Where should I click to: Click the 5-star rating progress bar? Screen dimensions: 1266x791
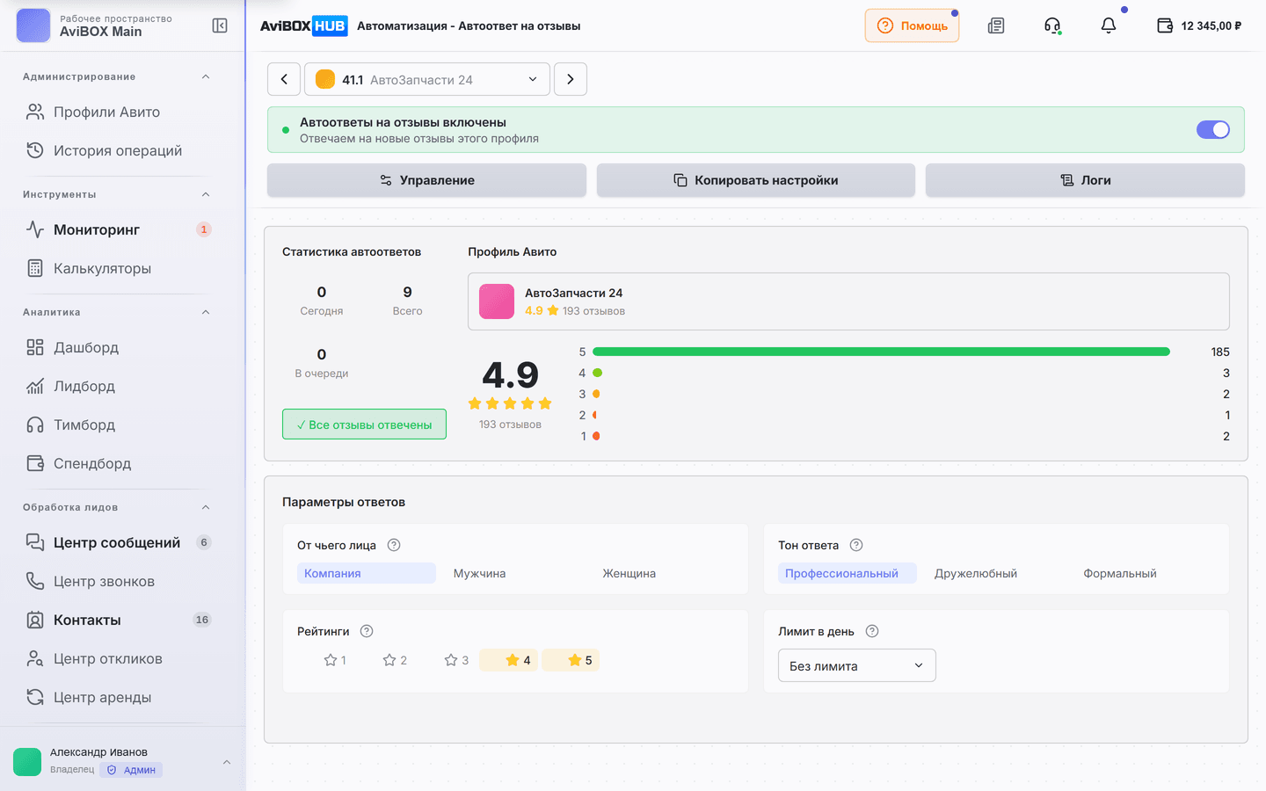click(x=881, y=352)
